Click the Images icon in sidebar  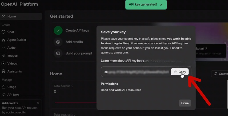[x=3, y=55]
